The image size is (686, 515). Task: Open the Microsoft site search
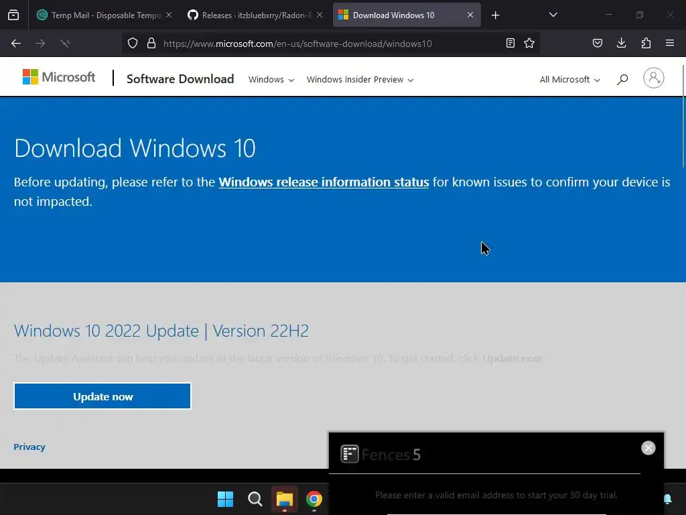(622, 79)
